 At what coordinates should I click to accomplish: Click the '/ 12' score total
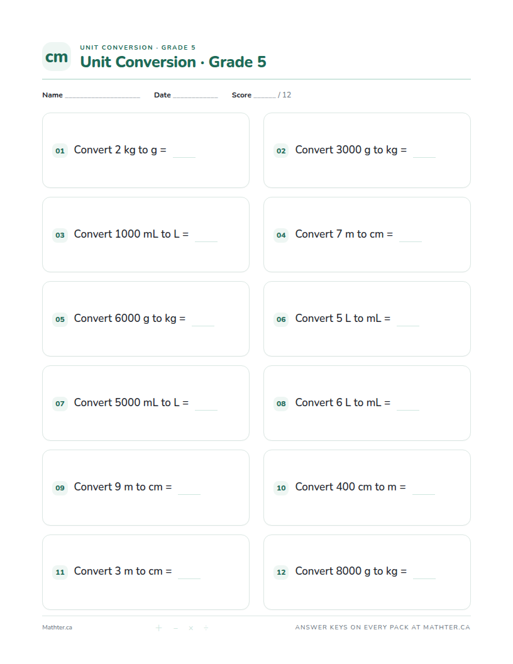(x=284, y=95)
